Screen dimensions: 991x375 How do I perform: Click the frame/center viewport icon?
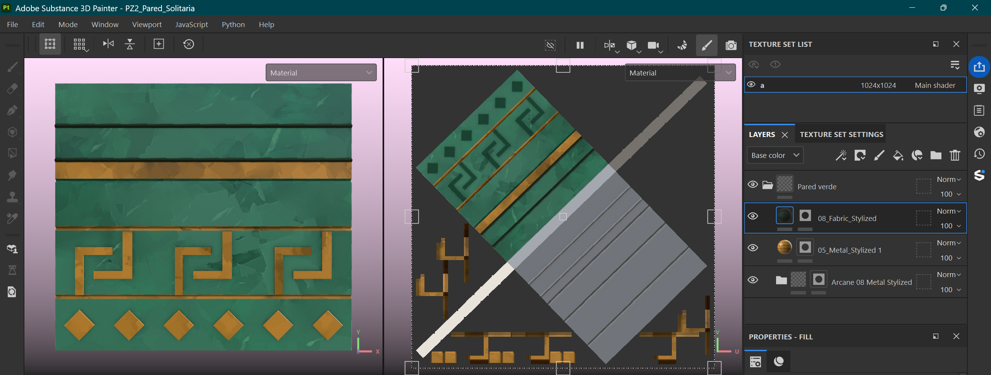pyautogui.click(x=159, y=44)
